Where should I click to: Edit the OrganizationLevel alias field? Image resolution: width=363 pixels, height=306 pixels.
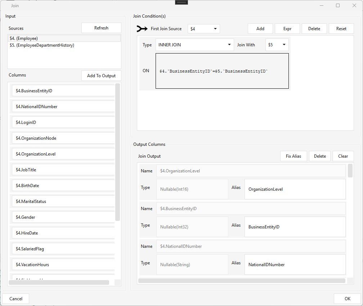[x=295, y=189]
